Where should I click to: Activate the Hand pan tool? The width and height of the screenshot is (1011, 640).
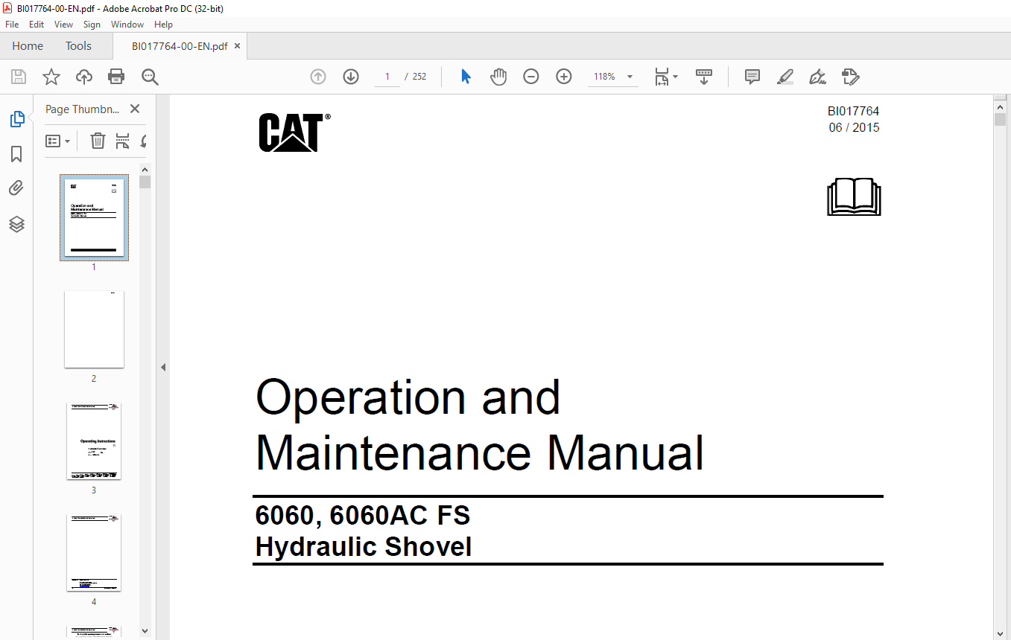pos(498,77)
